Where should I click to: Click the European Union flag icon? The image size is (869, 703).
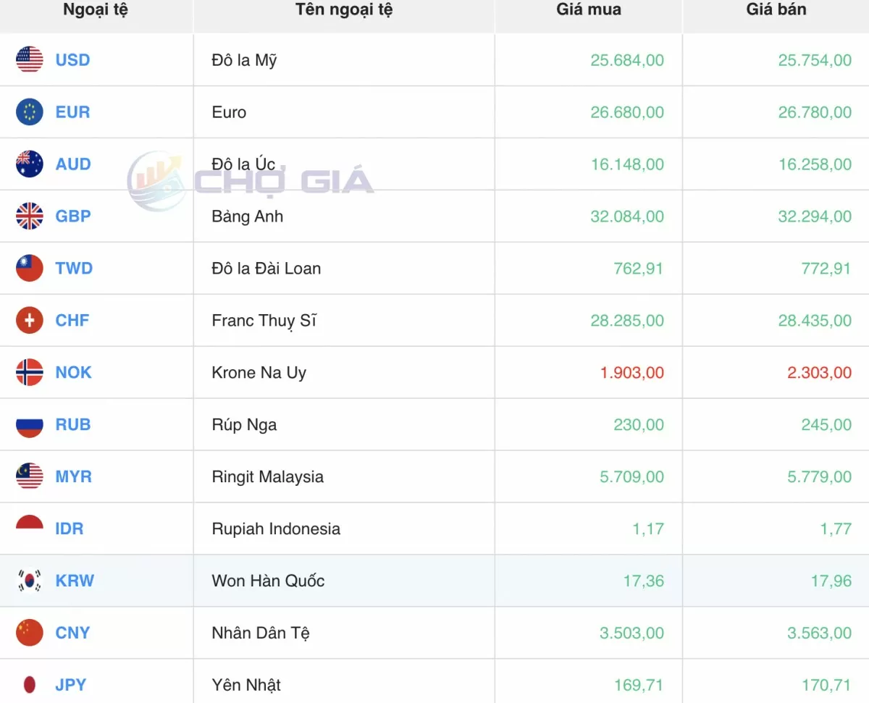[30, 112]
